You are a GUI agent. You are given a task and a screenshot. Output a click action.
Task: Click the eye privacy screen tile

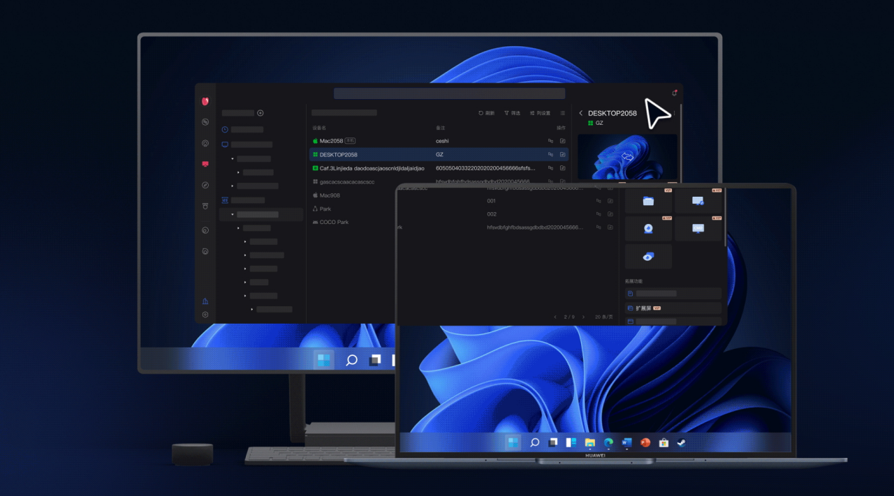pyautogui.click(x=648, y=257)
